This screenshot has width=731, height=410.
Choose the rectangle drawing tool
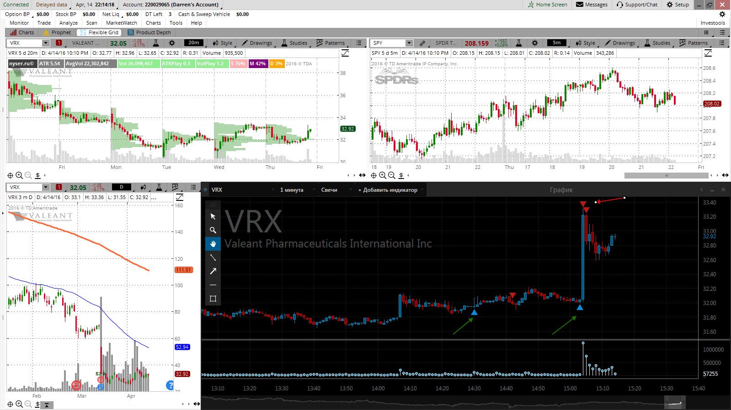coord(213,299)
